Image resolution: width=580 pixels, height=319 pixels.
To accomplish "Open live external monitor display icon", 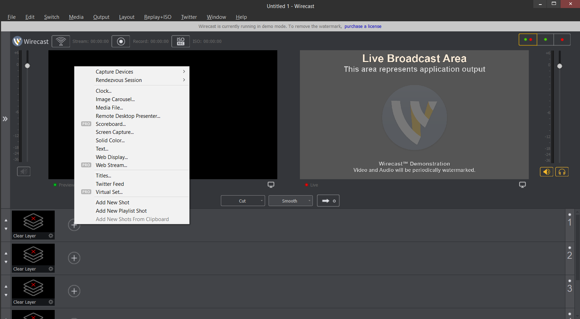I will pos(522,185).
